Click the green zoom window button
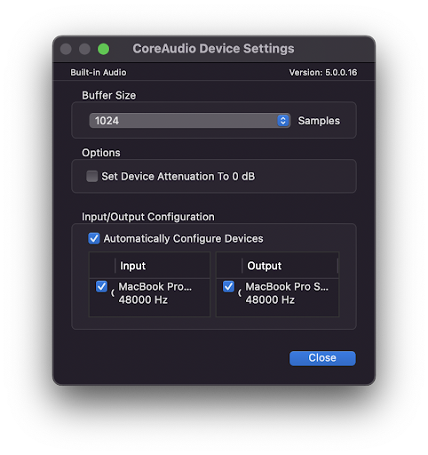Viewport: 428px width, 455px height. coord(103,49)
